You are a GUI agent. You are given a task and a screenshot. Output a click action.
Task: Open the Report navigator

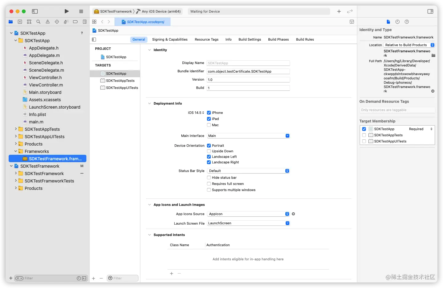click(85, 22)
